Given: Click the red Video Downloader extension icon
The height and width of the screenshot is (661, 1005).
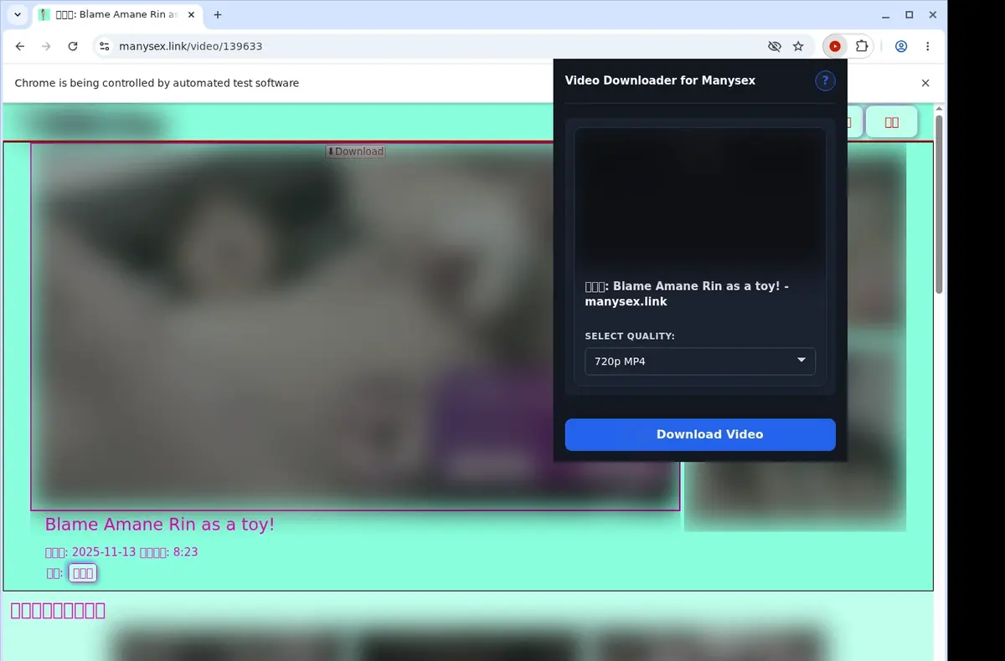Looking at the screenshot, I should pos(835,47).
